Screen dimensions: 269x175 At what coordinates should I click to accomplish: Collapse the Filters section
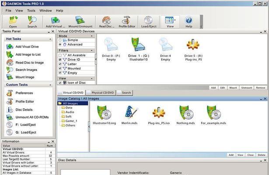91,50
